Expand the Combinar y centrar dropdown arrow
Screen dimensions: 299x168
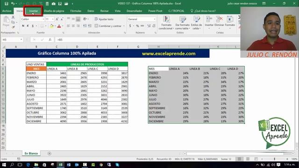click(x=124, y=26)
